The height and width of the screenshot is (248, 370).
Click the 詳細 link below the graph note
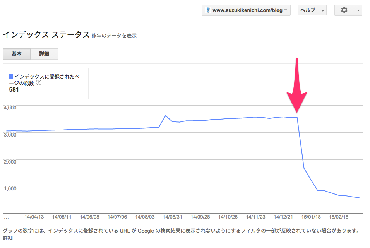pyautogui.click(x=8, y=238)
